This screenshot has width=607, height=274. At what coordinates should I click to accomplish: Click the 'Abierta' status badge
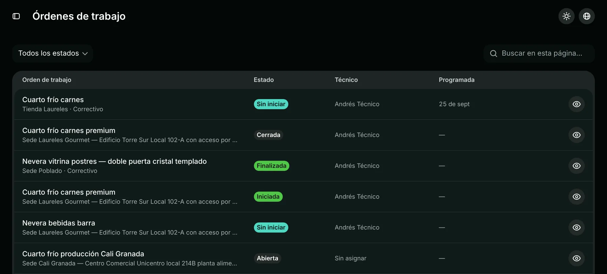pos(267,258)
